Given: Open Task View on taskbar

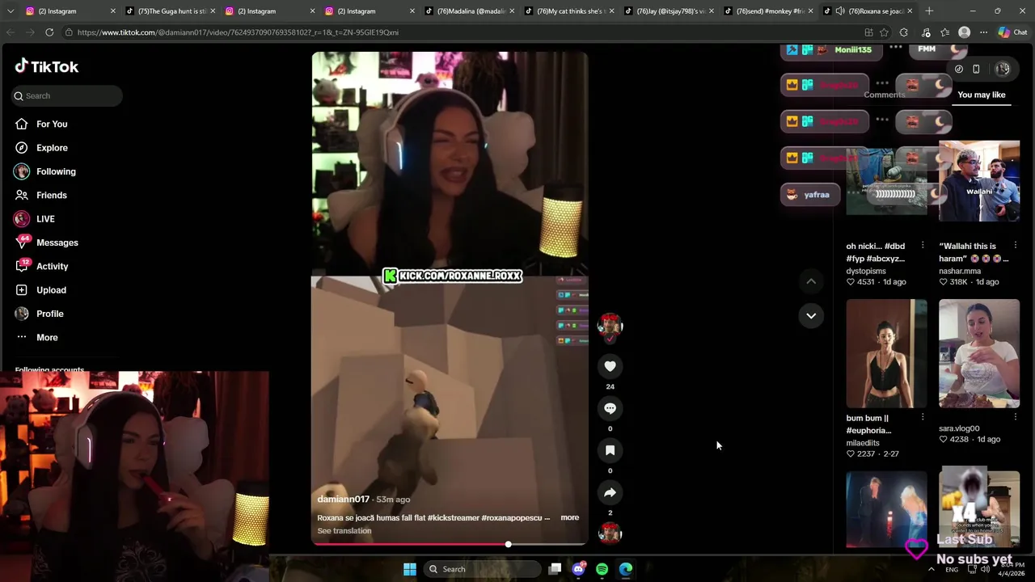Looking at the screenshot, I should point(555,569).
